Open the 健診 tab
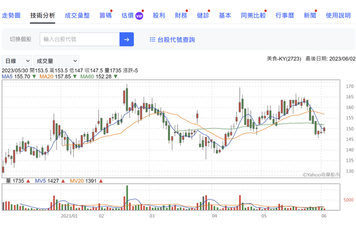The width and height of the screenshot is (356, 225). (x=203, y=15)
